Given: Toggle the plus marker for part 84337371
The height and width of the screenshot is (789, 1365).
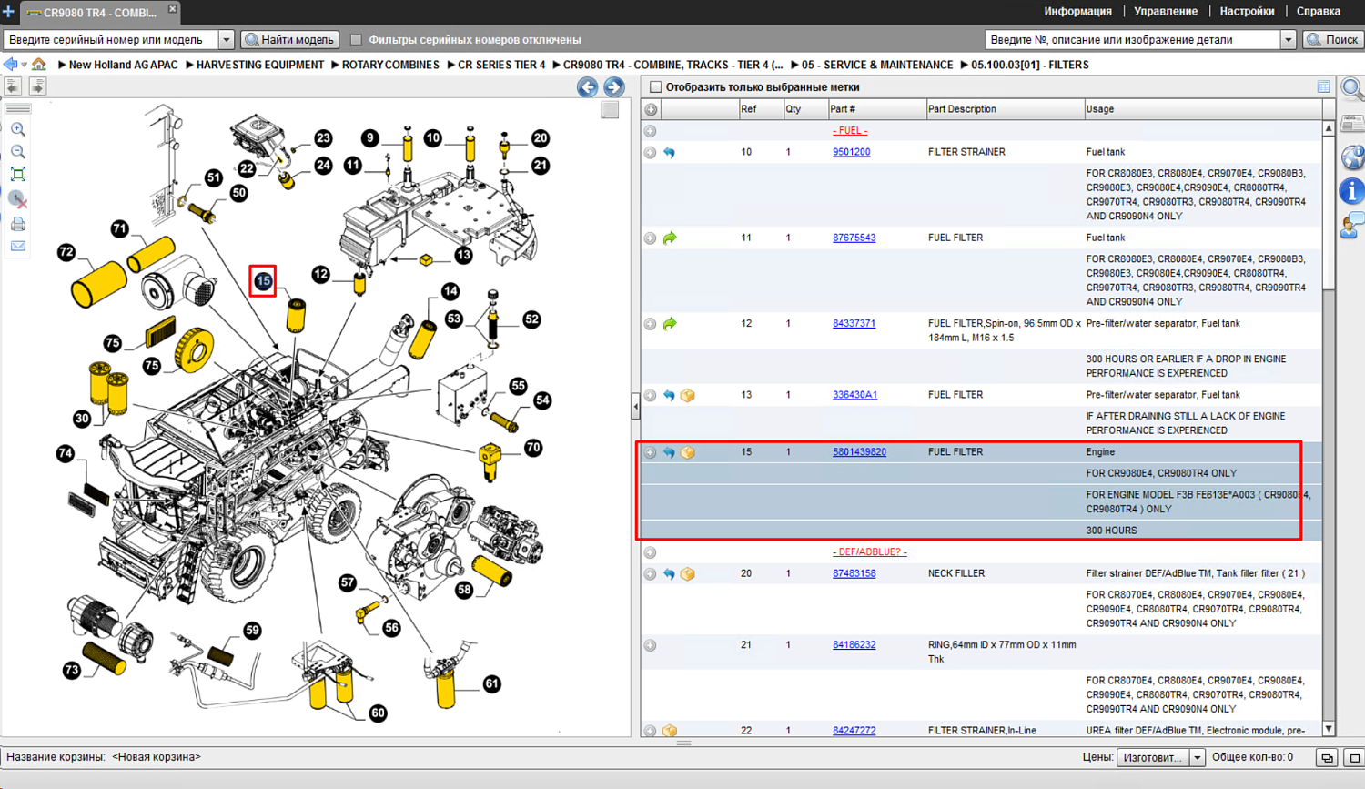Looking at the screenshot, I should 650,324.
